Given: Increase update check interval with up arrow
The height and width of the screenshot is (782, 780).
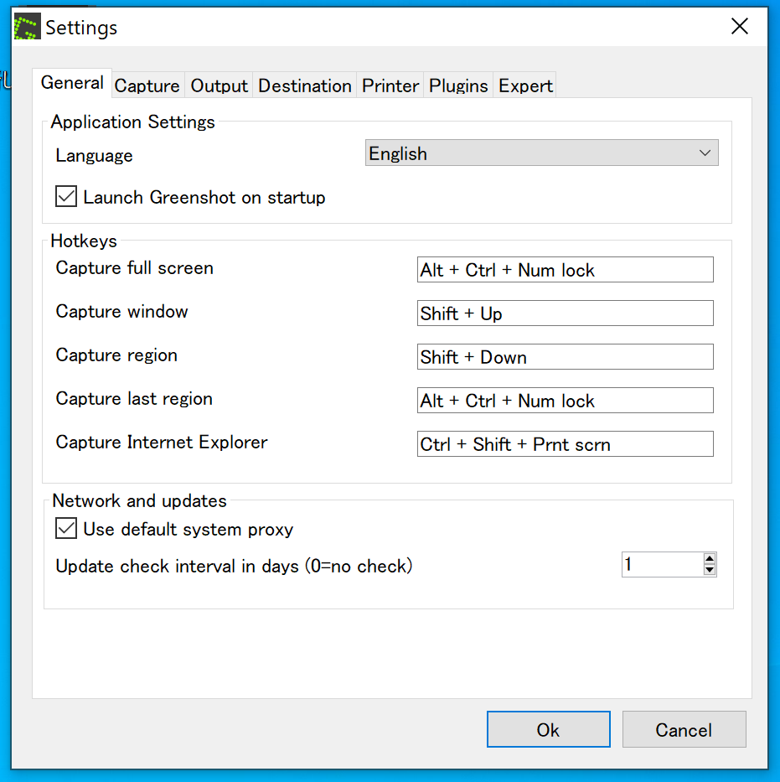Looking at the screenshot, I should coord(710,559).
